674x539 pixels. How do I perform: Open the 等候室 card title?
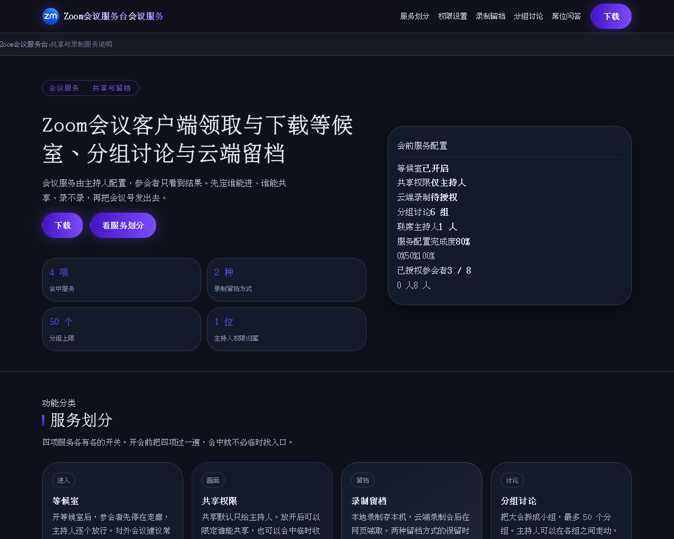pyautogui.click(x=65, y=501)
